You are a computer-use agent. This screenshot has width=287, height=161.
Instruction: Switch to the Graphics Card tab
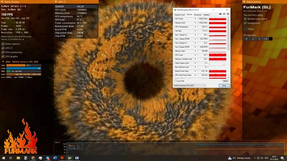[x=180, y=15]
